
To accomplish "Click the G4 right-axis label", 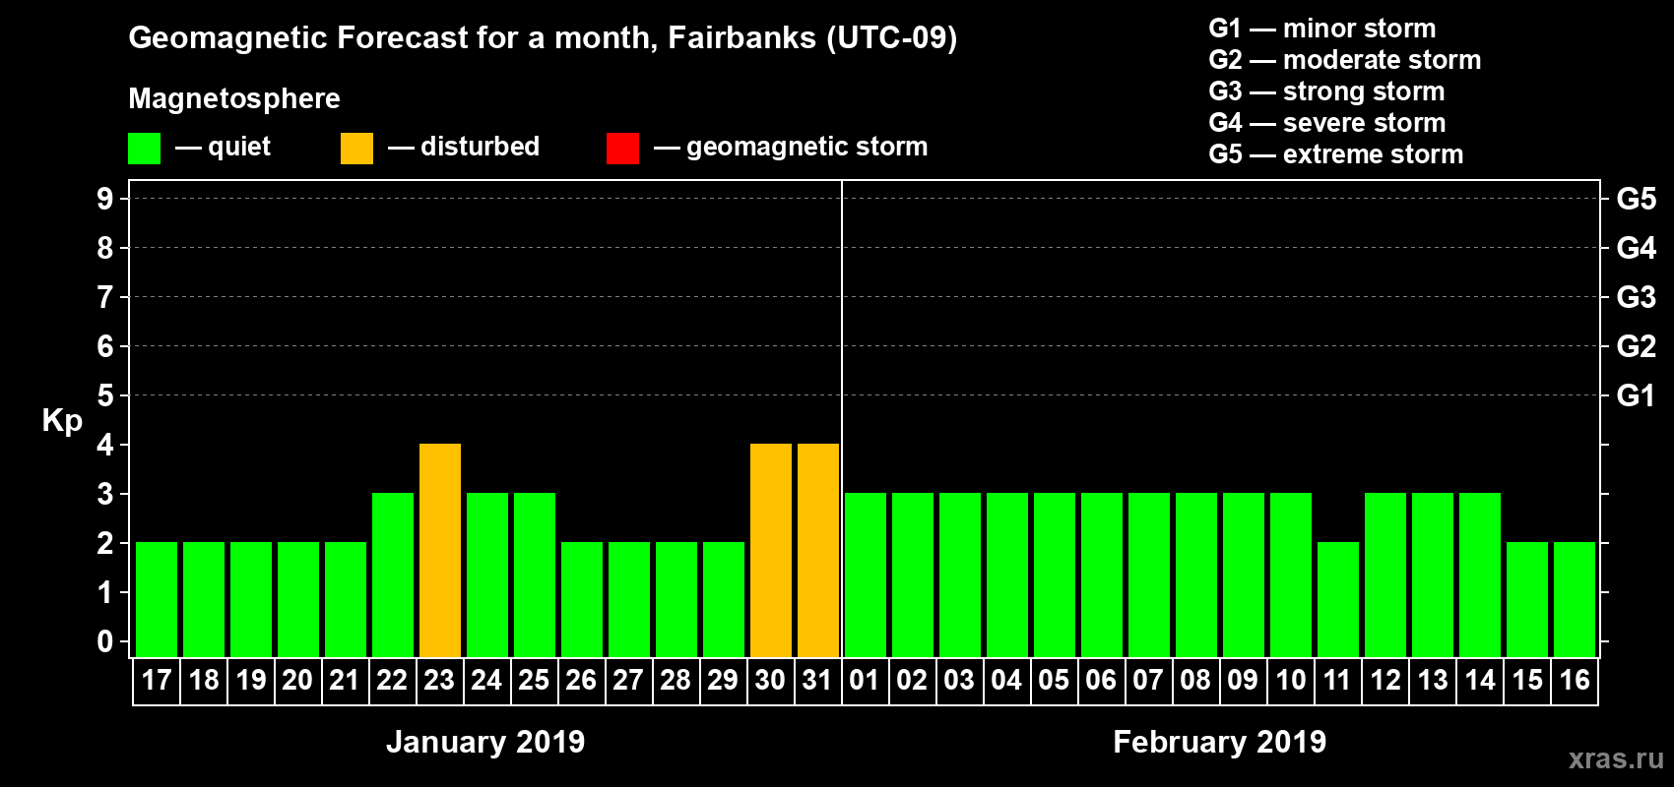I will coord(1637,248).
